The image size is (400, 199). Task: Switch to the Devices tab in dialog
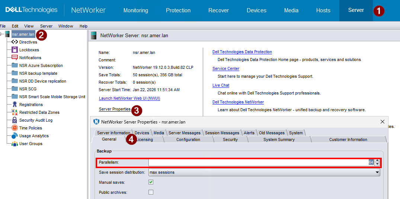pos(142,133)
